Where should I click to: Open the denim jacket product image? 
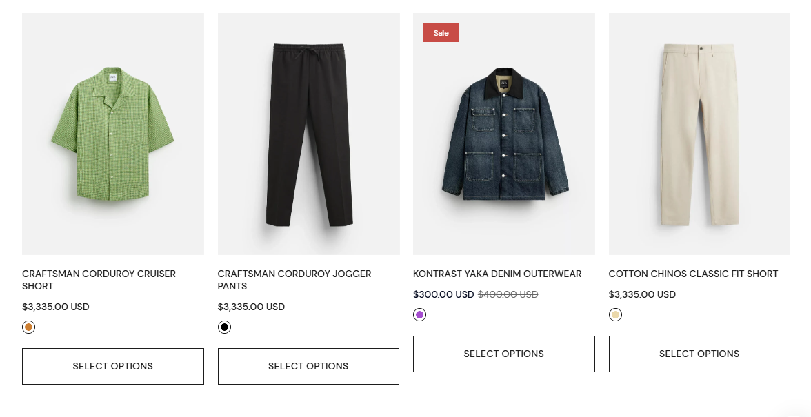503,134
